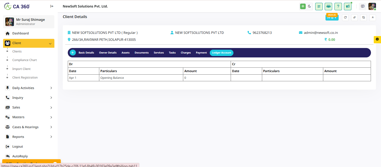
Task: Click the Reports document icon
Action: point(8,137)
